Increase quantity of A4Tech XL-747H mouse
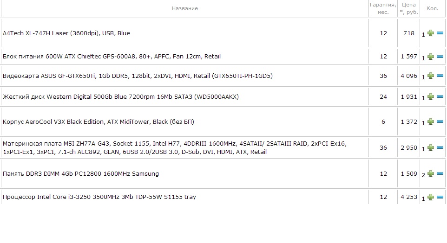Screen dimensions: 447x243 click(431, 33)
